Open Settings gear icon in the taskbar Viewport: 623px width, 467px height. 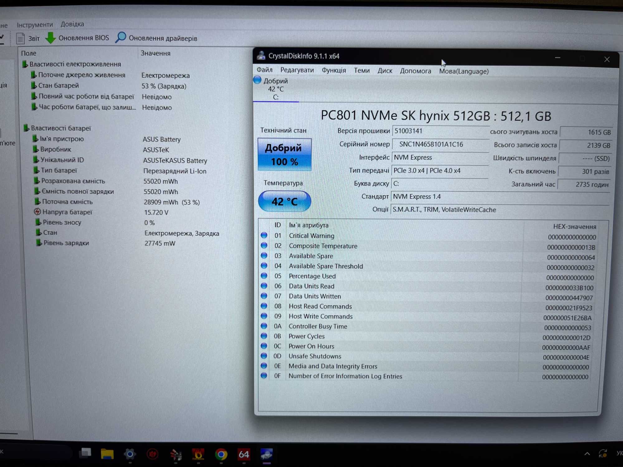(x=130, y=454)
